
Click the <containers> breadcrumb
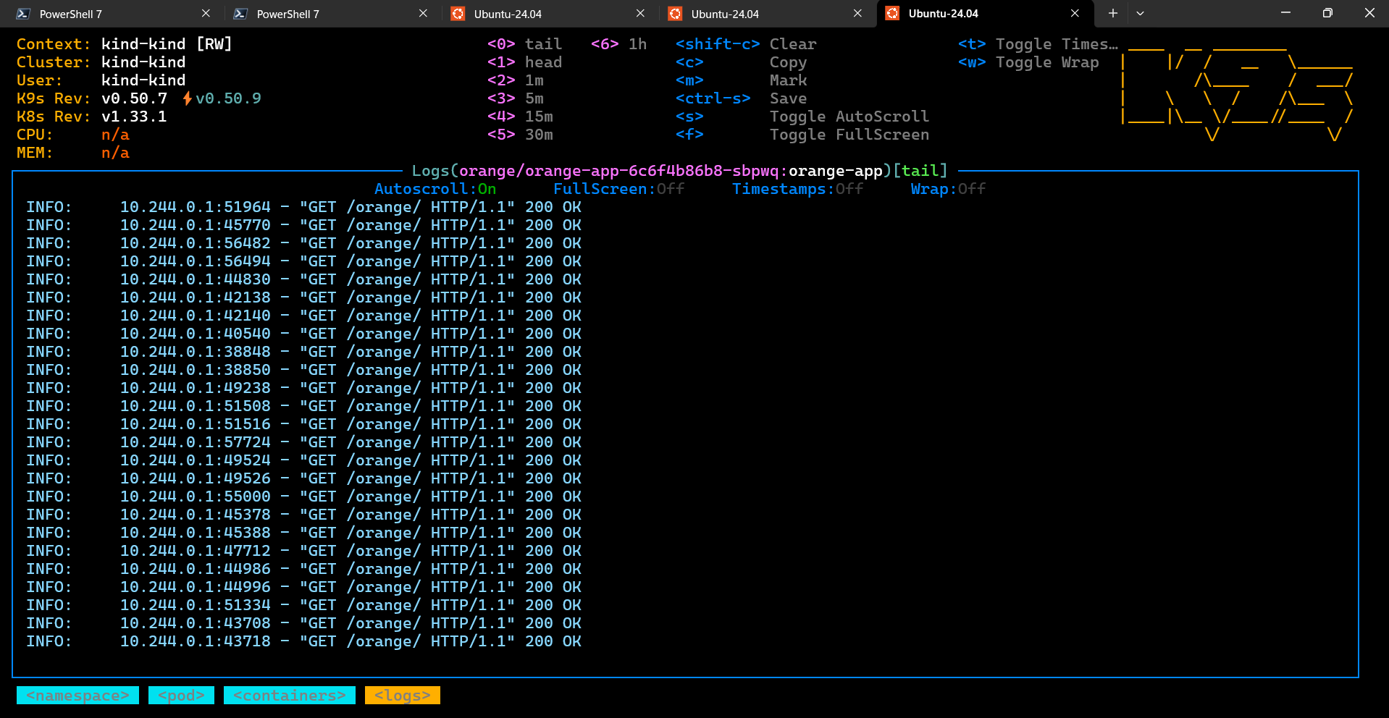(290, 696)
